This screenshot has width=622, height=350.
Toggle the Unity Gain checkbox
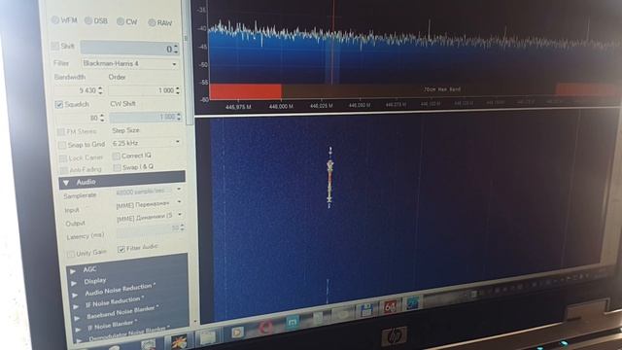click(71, 254)
